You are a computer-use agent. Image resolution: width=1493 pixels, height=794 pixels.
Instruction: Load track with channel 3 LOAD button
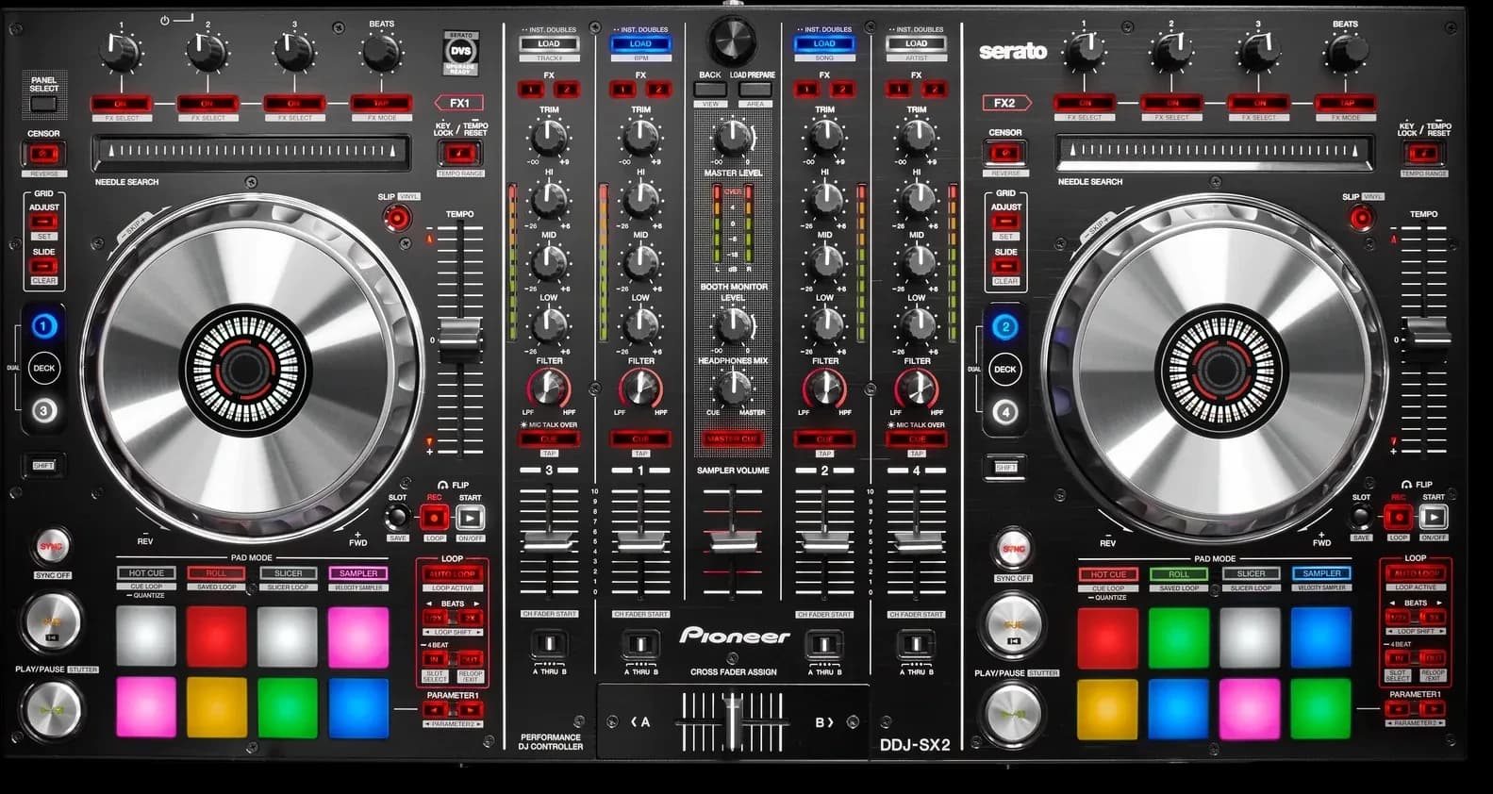(549, 43)
